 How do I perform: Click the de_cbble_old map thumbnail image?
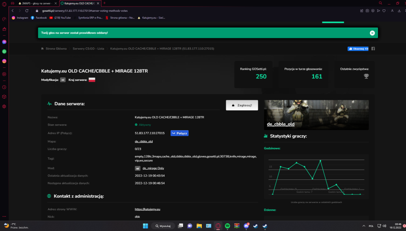[x=316, y=115]
